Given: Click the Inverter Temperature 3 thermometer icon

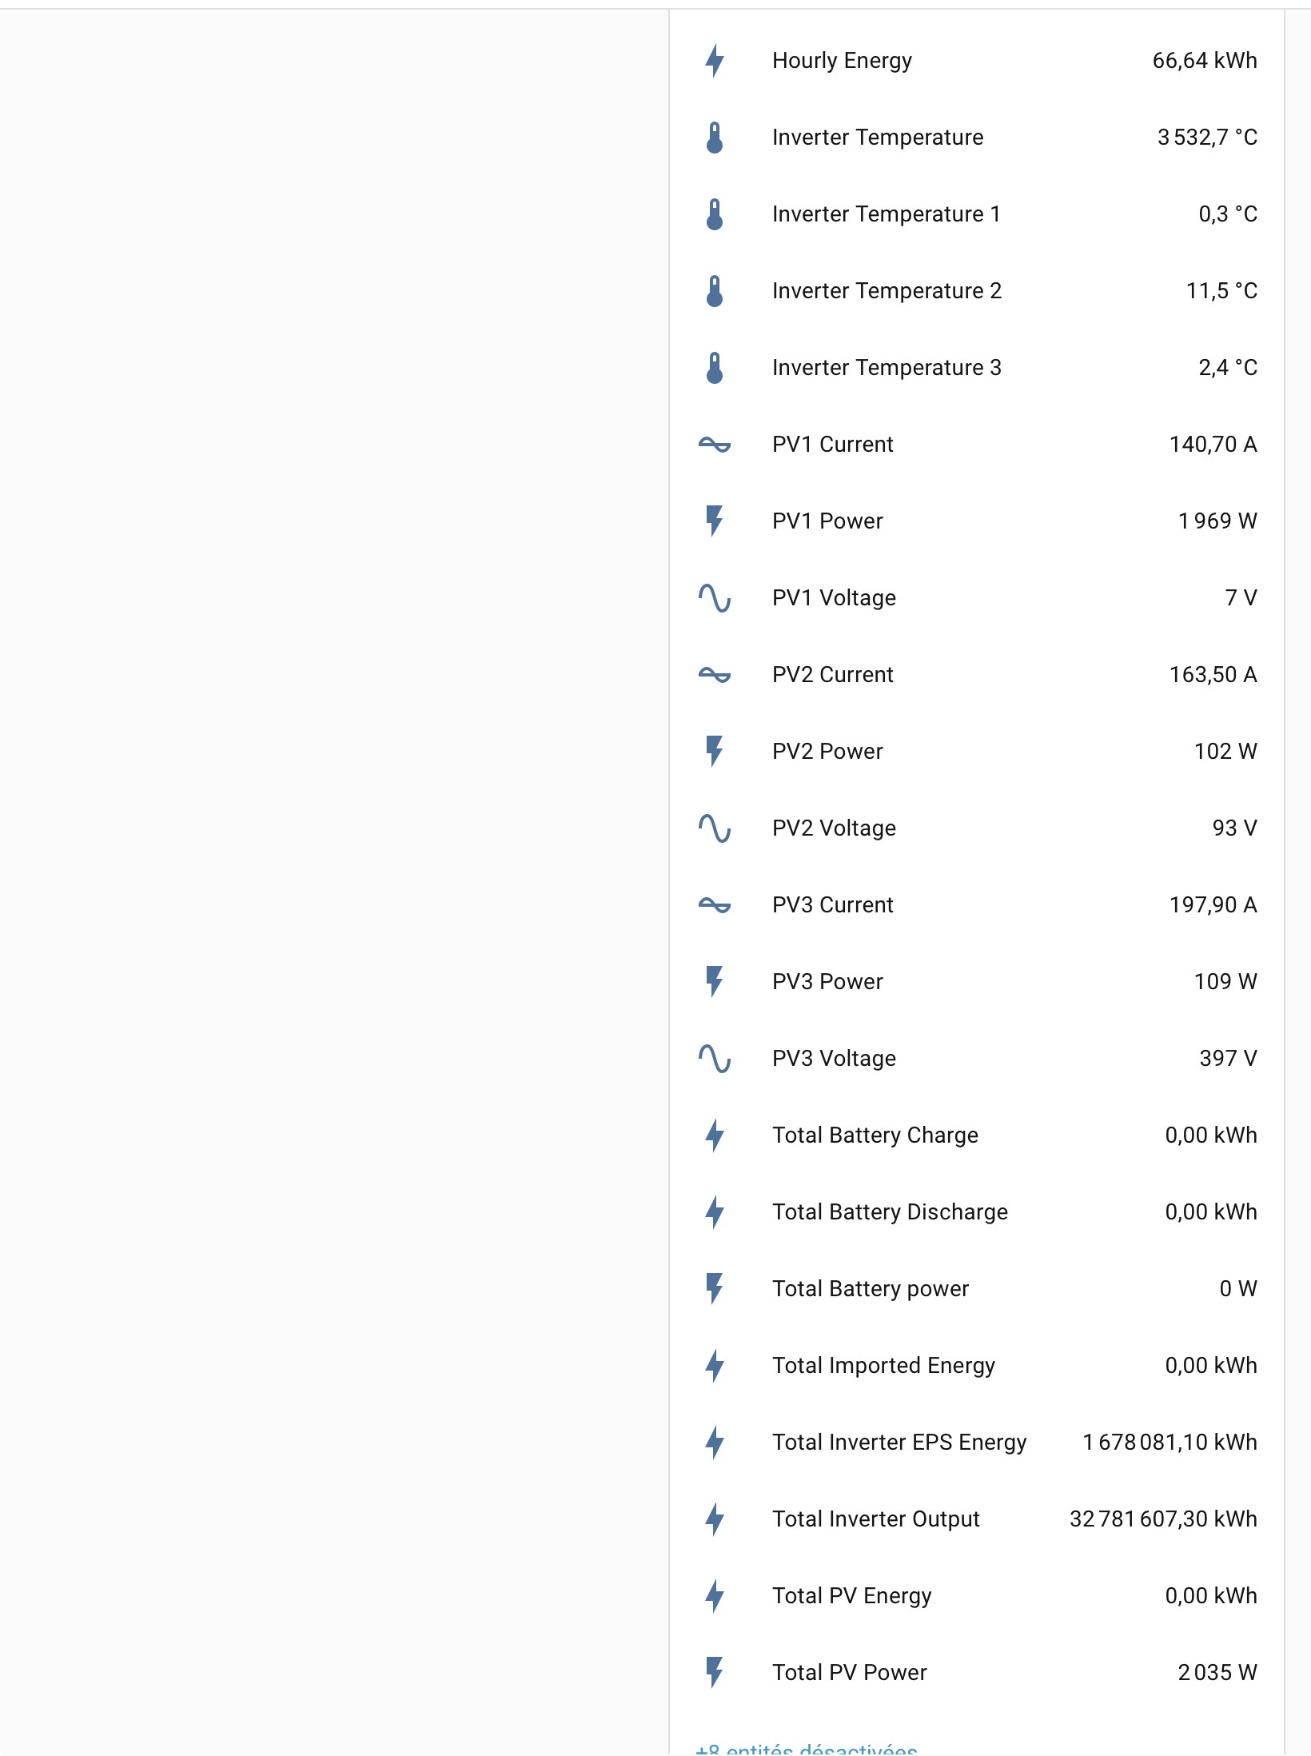Looking at the screenshot, I should coord(715,368).
